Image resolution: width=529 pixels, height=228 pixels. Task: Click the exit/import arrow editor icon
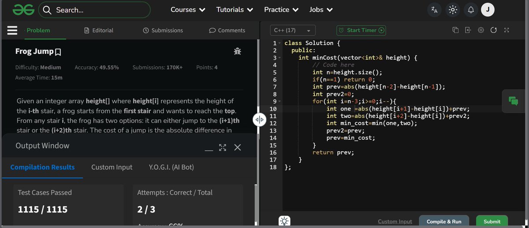coord(468,30)
